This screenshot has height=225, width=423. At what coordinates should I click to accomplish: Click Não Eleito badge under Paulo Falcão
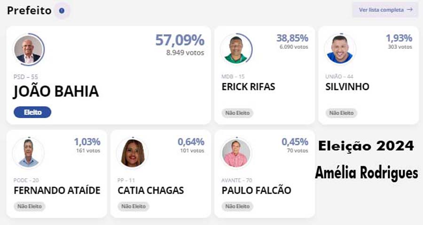point(237,206)
